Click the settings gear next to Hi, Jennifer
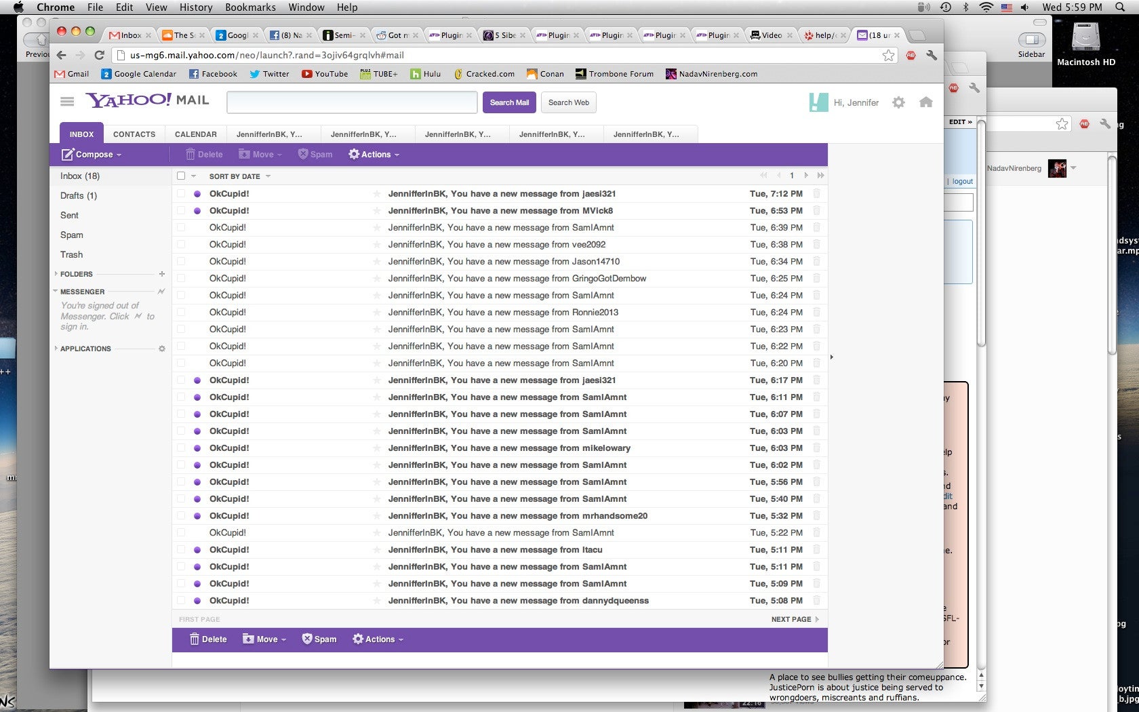1139x712 pixels. pos(898,102)
